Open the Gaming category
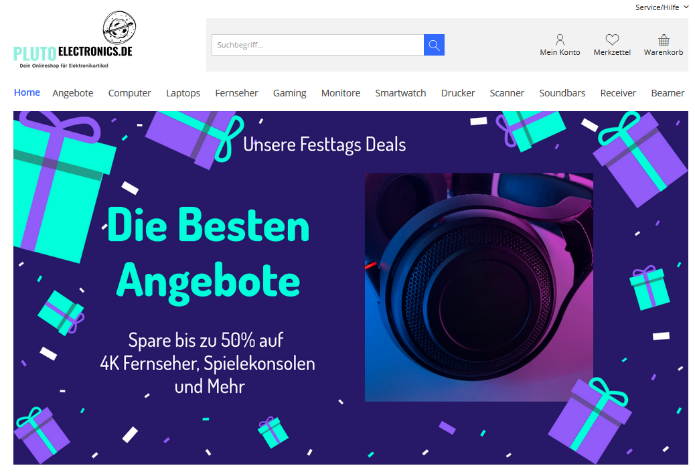 pos(289,93)
